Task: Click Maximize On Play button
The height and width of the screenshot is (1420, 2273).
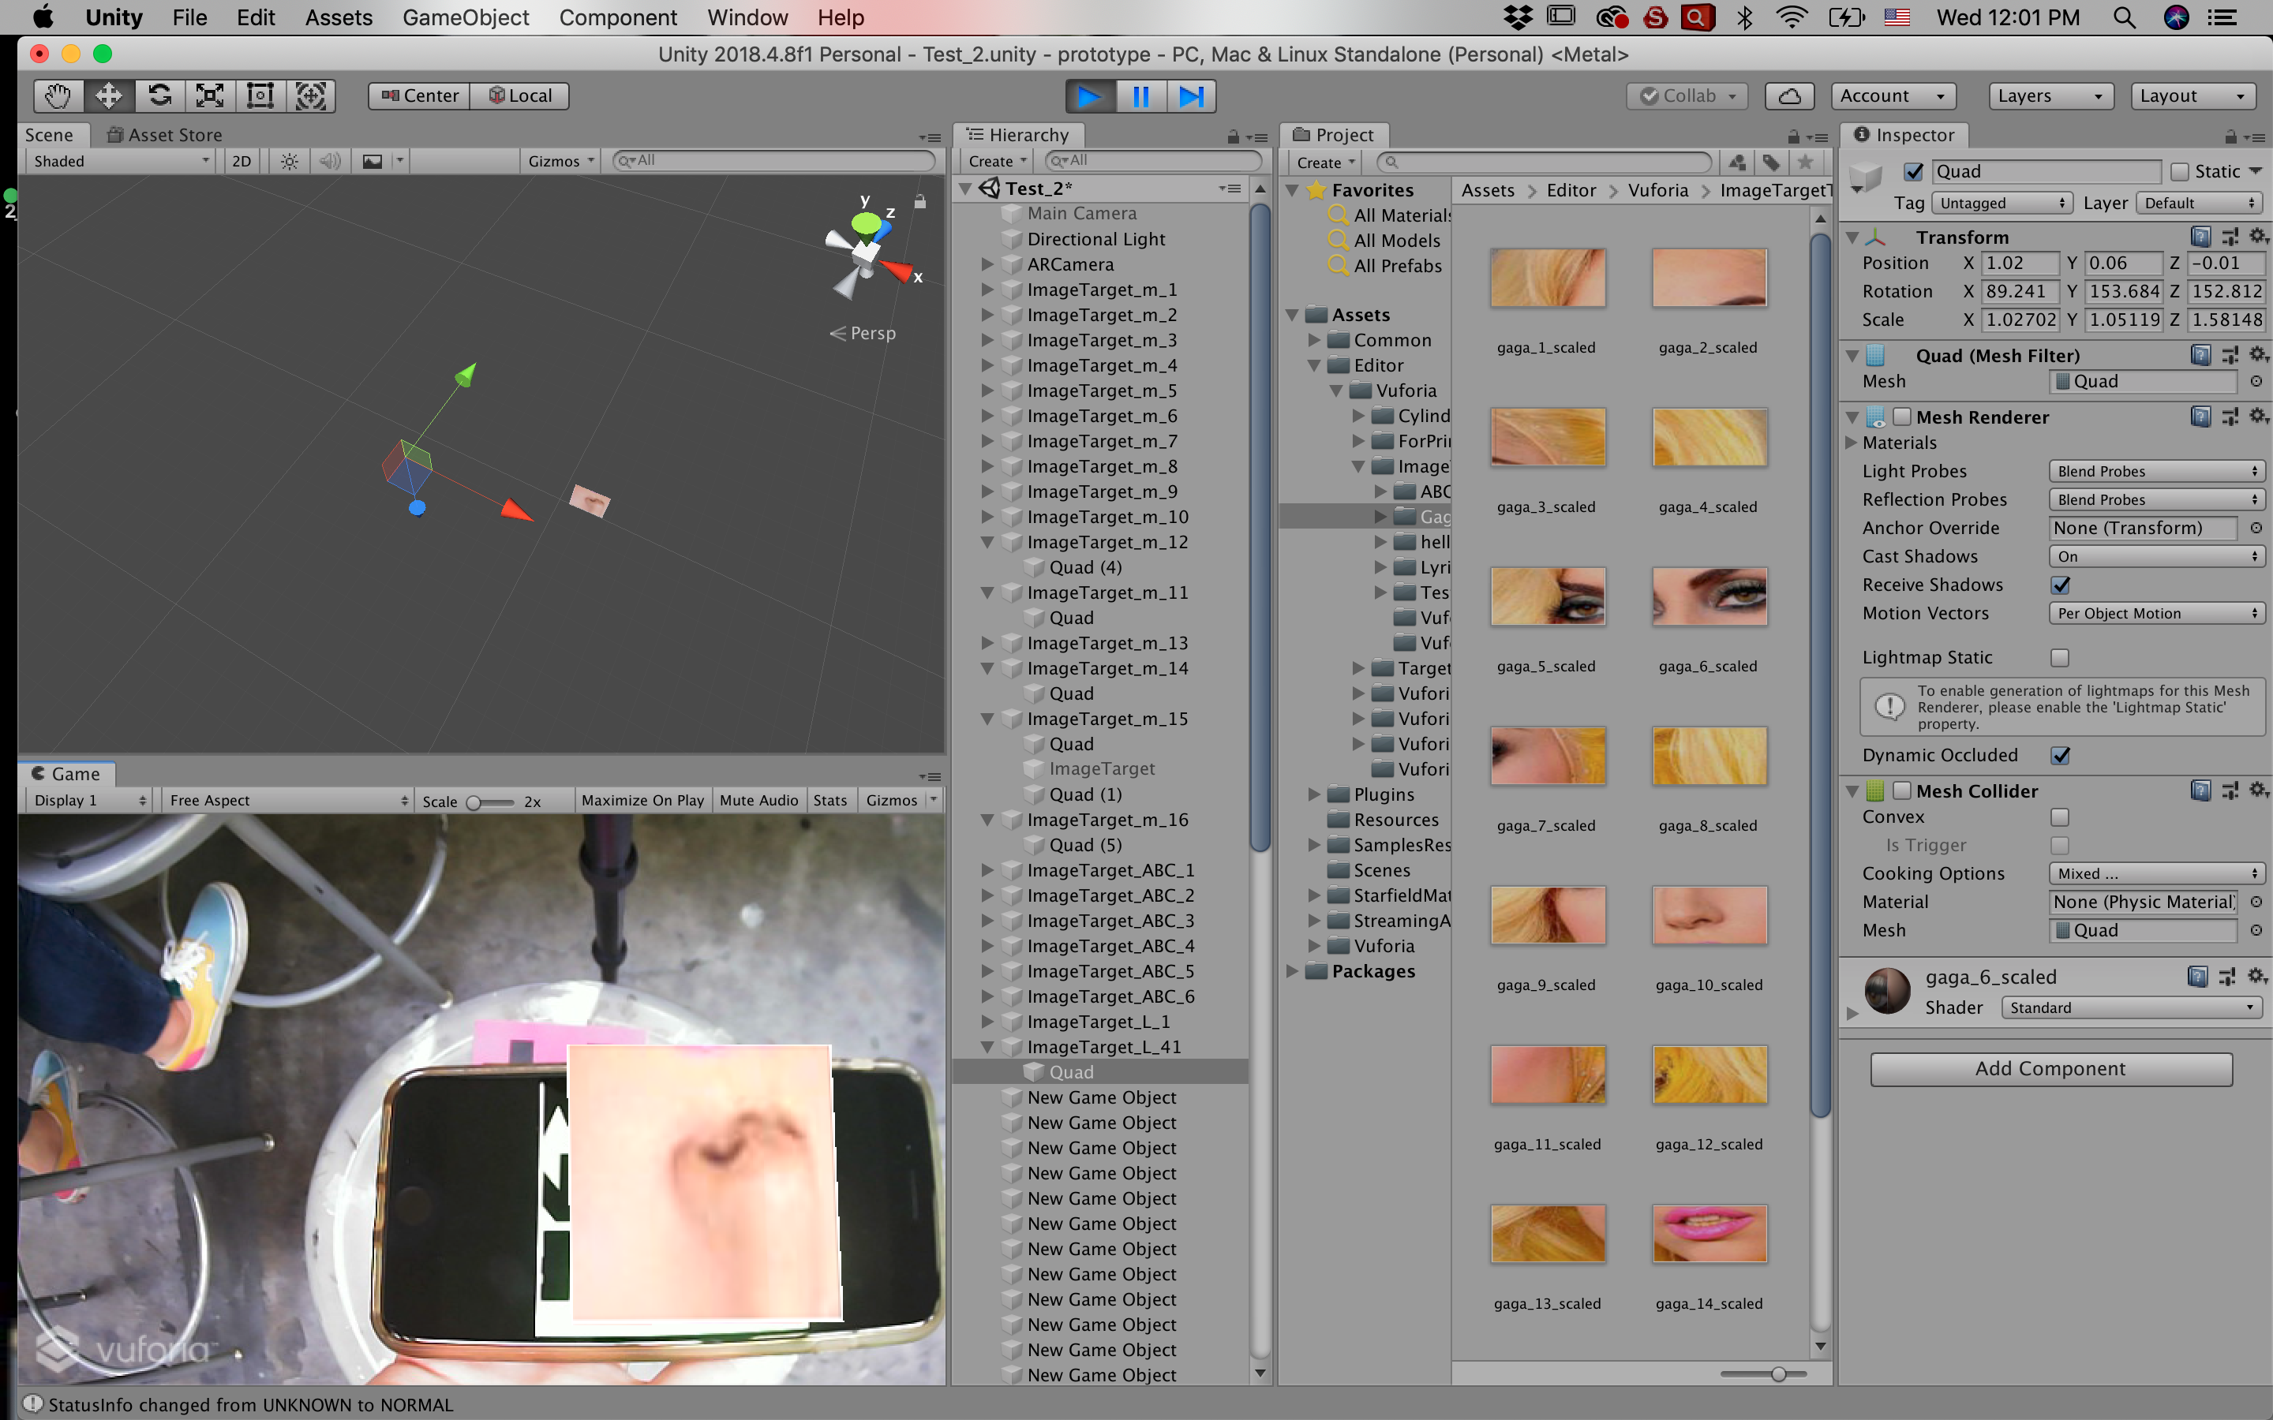Action: (642, 800)
